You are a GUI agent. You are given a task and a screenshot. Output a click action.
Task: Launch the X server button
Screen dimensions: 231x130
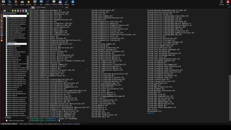click(x=221, y=3)
